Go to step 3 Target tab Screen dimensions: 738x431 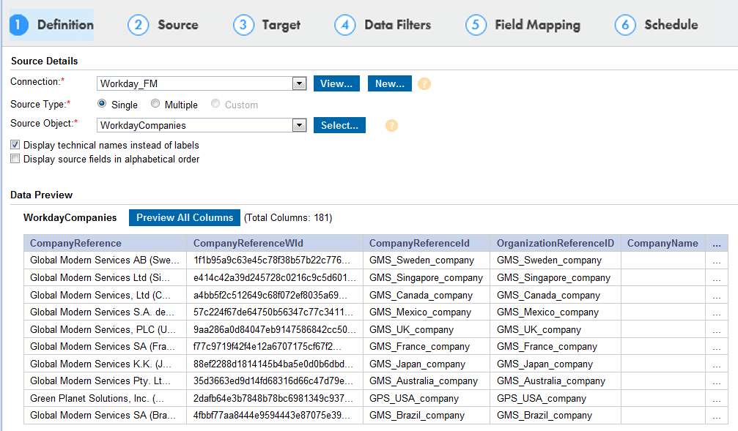267,25
